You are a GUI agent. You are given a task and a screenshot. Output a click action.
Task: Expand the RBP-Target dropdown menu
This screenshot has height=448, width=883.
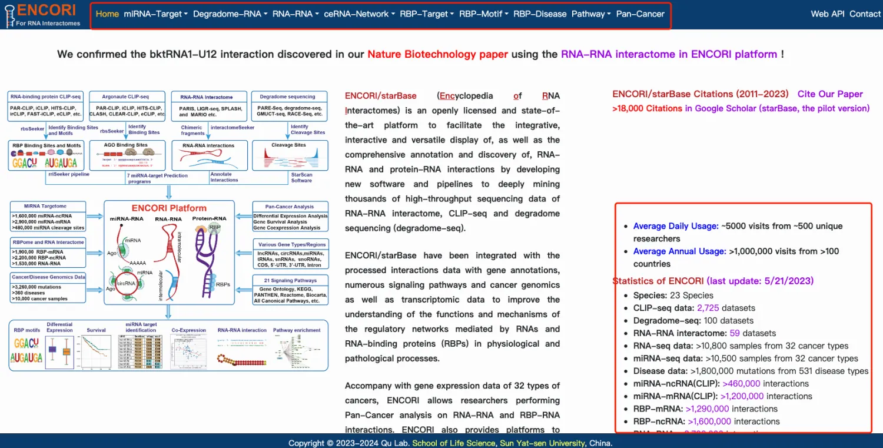[427, 14]
